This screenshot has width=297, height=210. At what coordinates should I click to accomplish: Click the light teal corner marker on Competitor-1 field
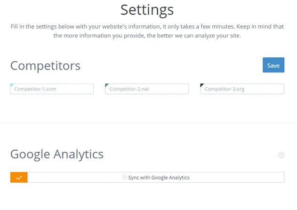[12, 85]
